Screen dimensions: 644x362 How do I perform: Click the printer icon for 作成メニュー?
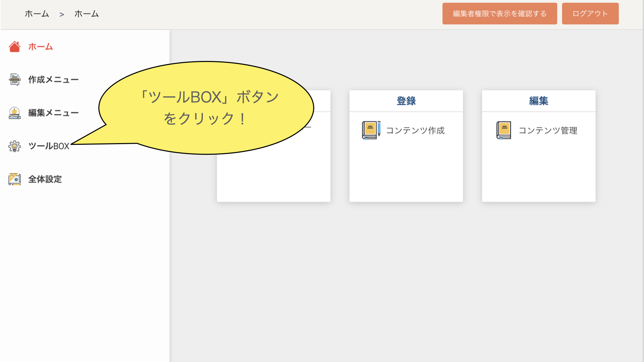click(x=14, y=79)
